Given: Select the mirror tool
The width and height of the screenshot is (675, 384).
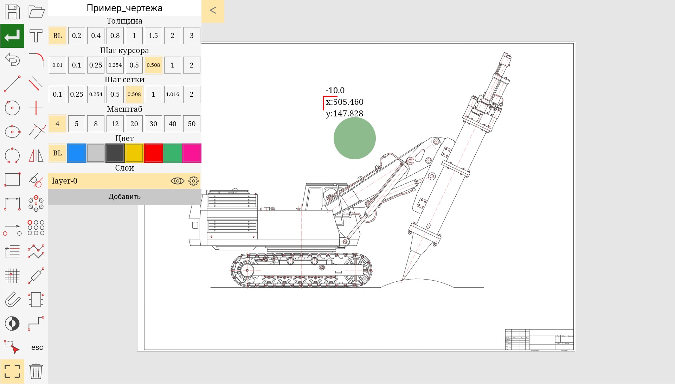Looking at the screenshot, I should point(36,155).
